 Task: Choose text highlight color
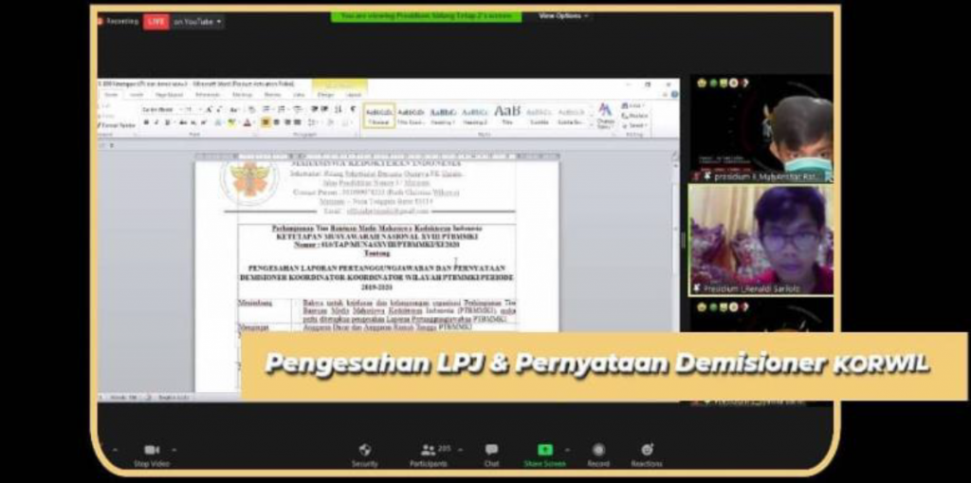[x=232, y=122]
